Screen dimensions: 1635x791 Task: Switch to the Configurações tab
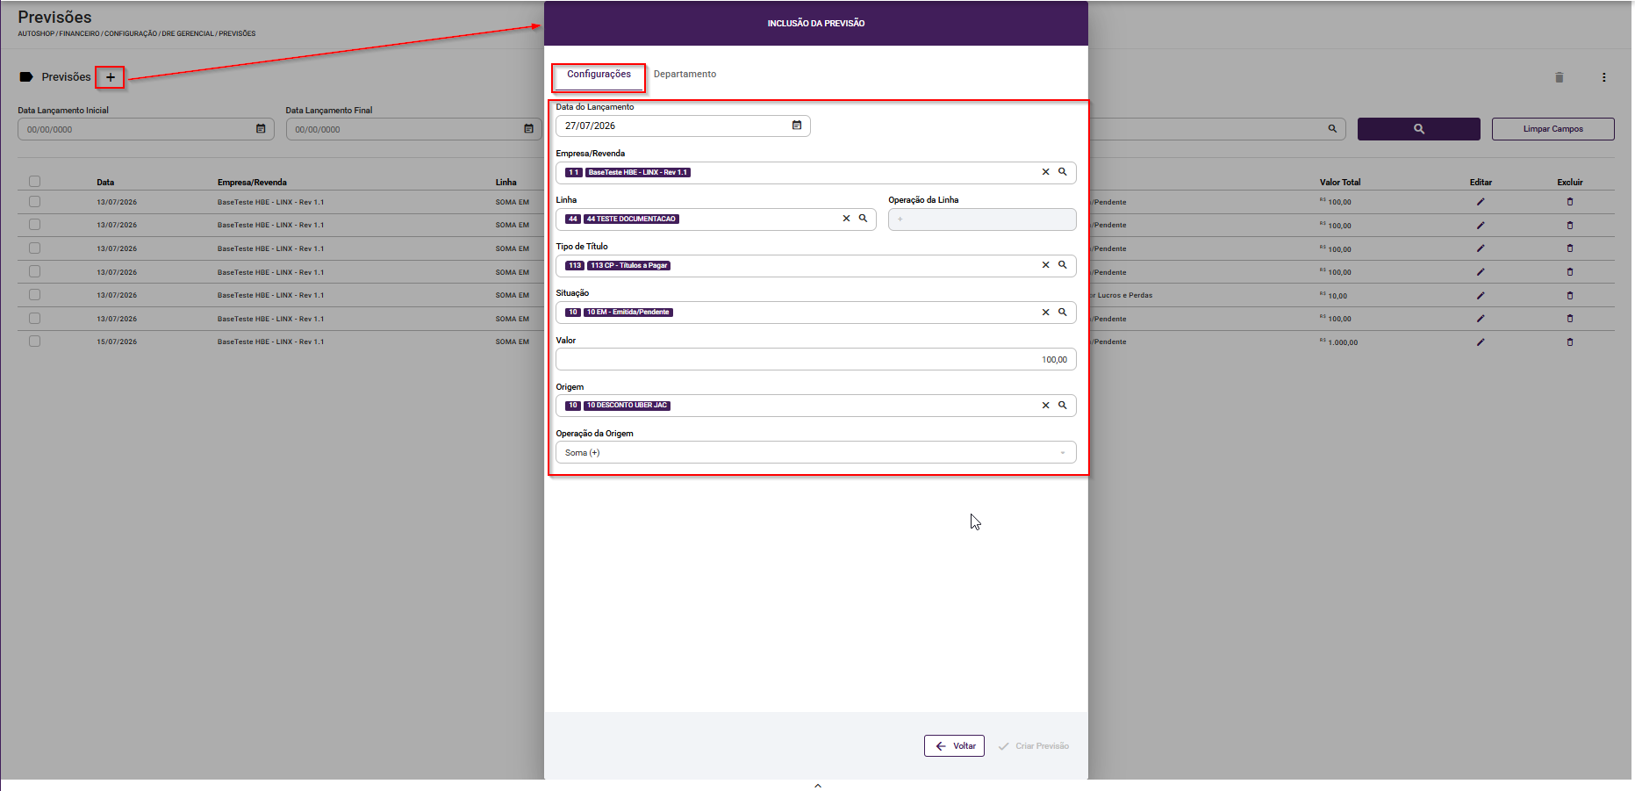(x=599, y=75)
